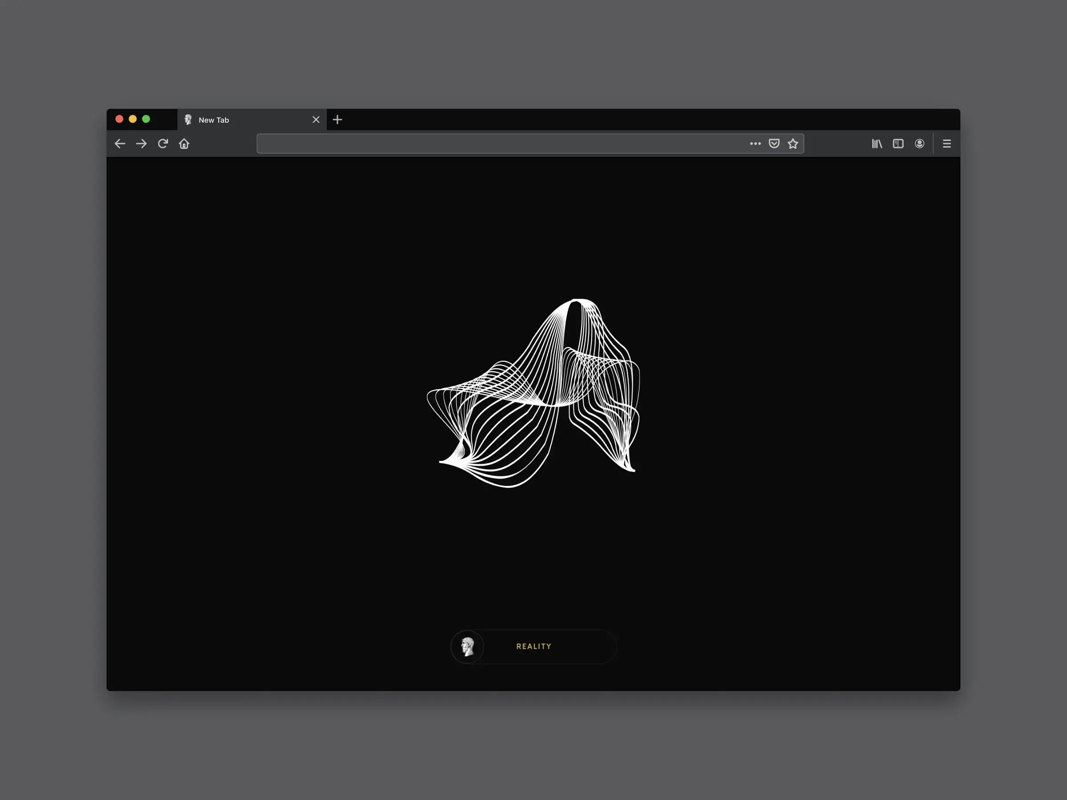Open the browser home page

184,143
